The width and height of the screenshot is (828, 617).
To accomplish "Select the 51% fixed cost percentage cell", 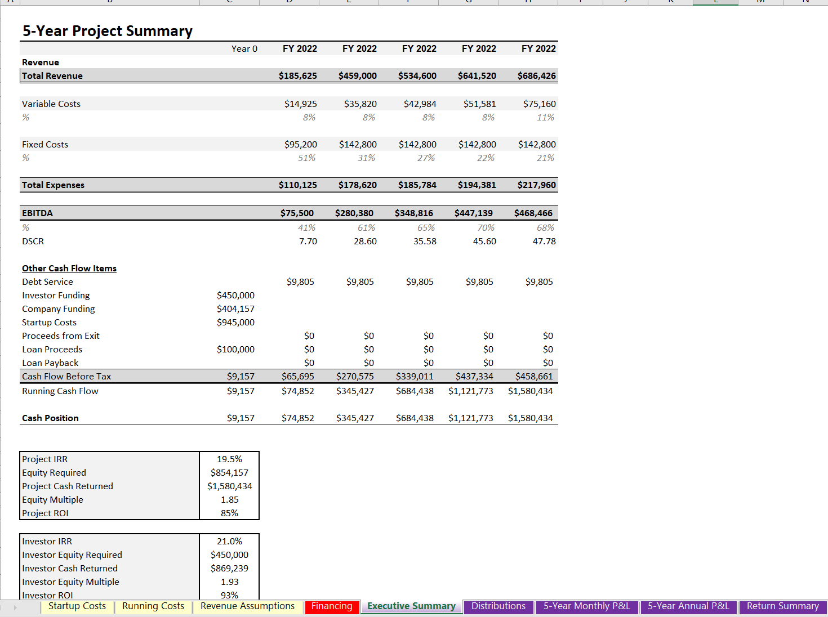I will [306, 158].
